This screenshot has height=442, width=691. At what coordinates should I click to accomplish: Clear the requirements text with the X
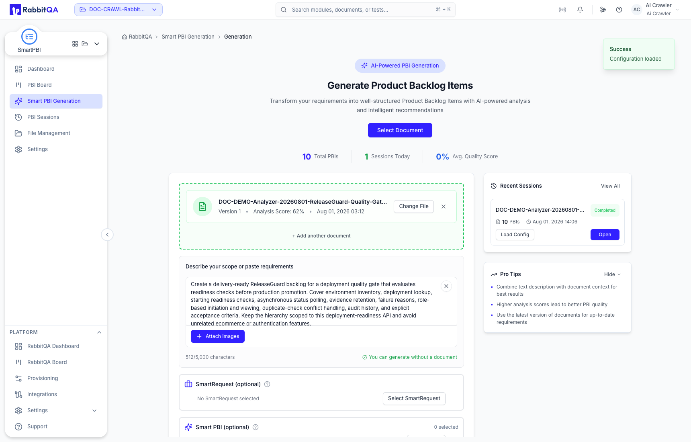(x=446, y=286)
